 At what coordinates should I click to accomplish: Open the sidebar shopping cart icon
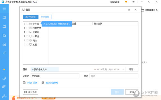click(4, 69)
